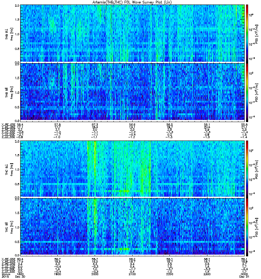The image size is (261, 279).
Task: Click the THB B-perpendicular spectrogram panel at top
Action: pos(133,33)
